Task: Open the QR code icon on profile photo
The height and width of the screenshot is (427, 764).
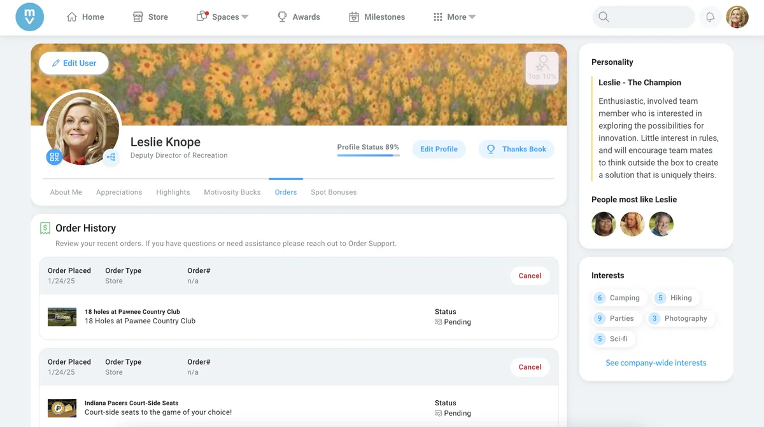Action: point(54,157)
